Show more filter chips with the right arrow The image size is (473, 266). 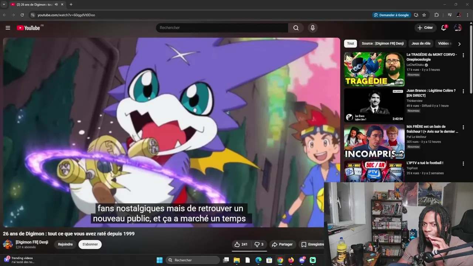tap(459, 44)
